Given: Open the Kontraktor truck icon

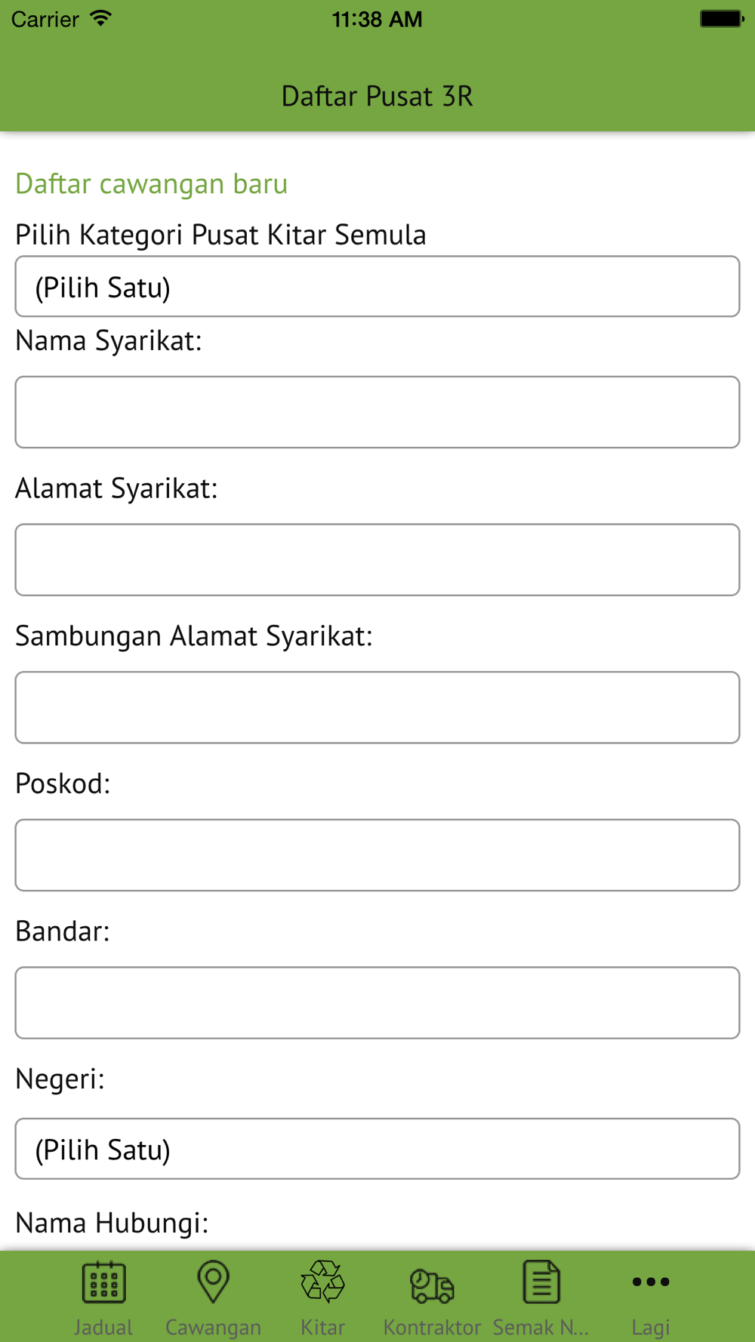Looking at the screenshot, I should pyautogui.click(x=432, y=1285).
